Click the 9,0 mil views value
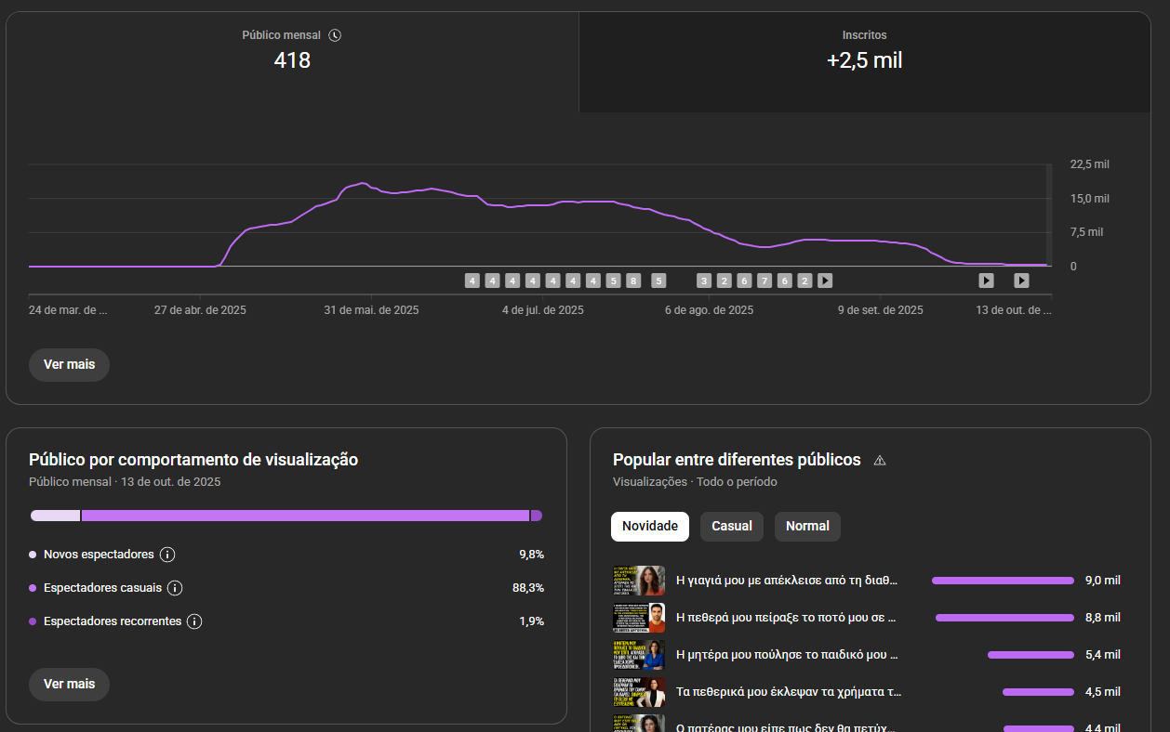 pos(1103,581)
